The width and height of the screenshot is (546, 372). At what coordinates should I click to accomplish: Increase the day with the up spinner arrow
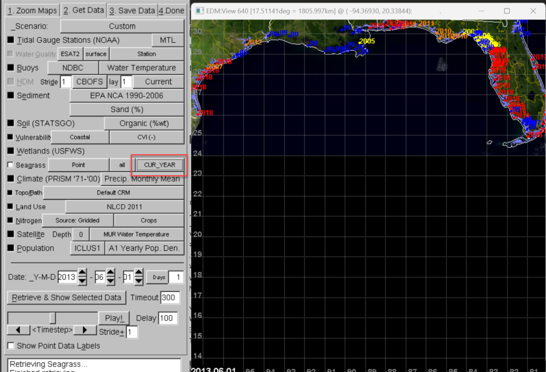(x=139, y=274)
